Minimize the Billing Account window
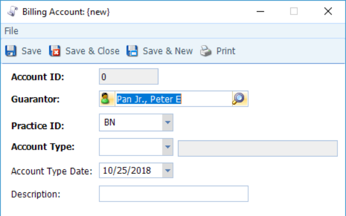This screenshot has height=216, width=346. click(261, 11)
